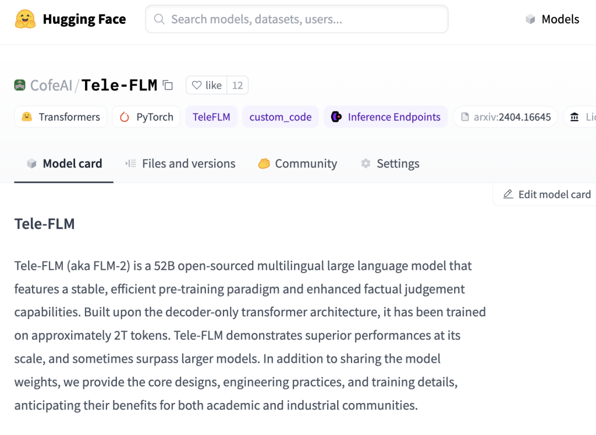
Task: Click the Inference Endpoints icon
Action: (337, 116)
